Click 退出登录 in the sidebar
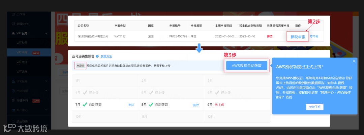Screen dimensions: 364x135 (x=22, y=121)
